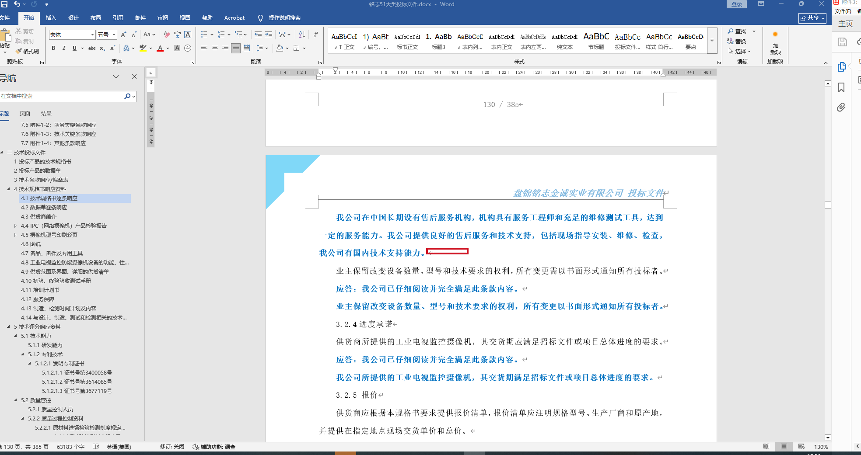The image size is (861, 455).
Task: Toggle underline formatting
Action: [74, 48]
